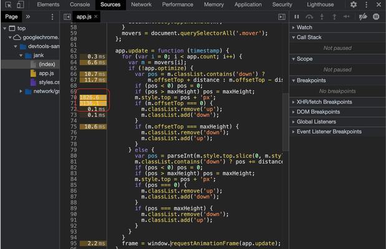
Task: Click 'requestAnimationFrame' in line 95
Action: click(x=205, y=243)
